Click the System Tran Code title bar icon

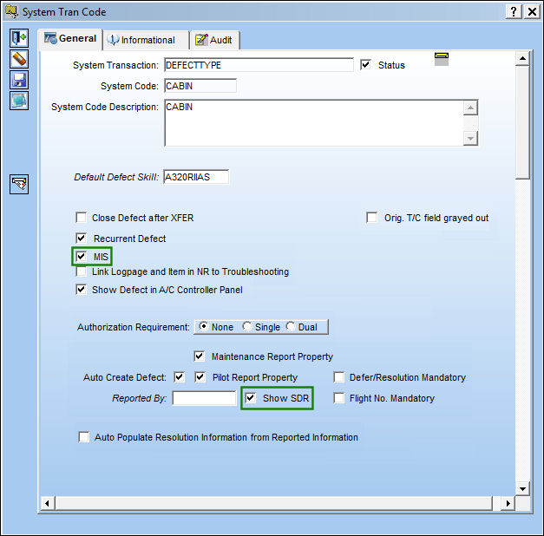point(11,11)
